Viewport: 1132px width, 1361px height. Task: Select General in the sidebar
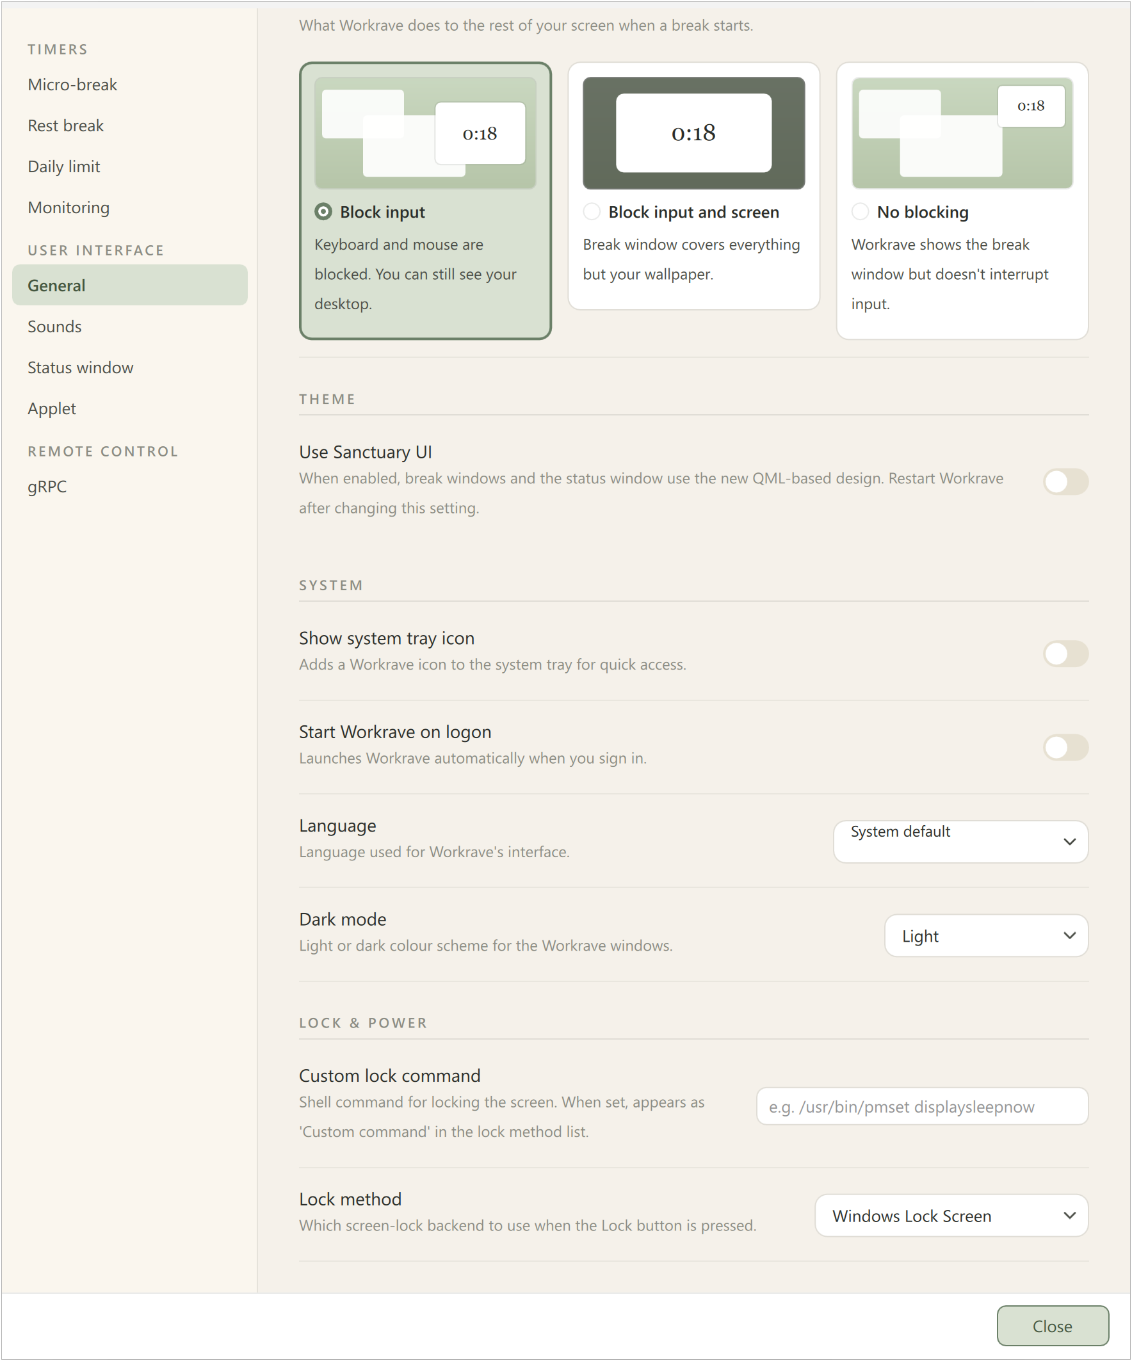pyautogui.click(x=130, y=285)
